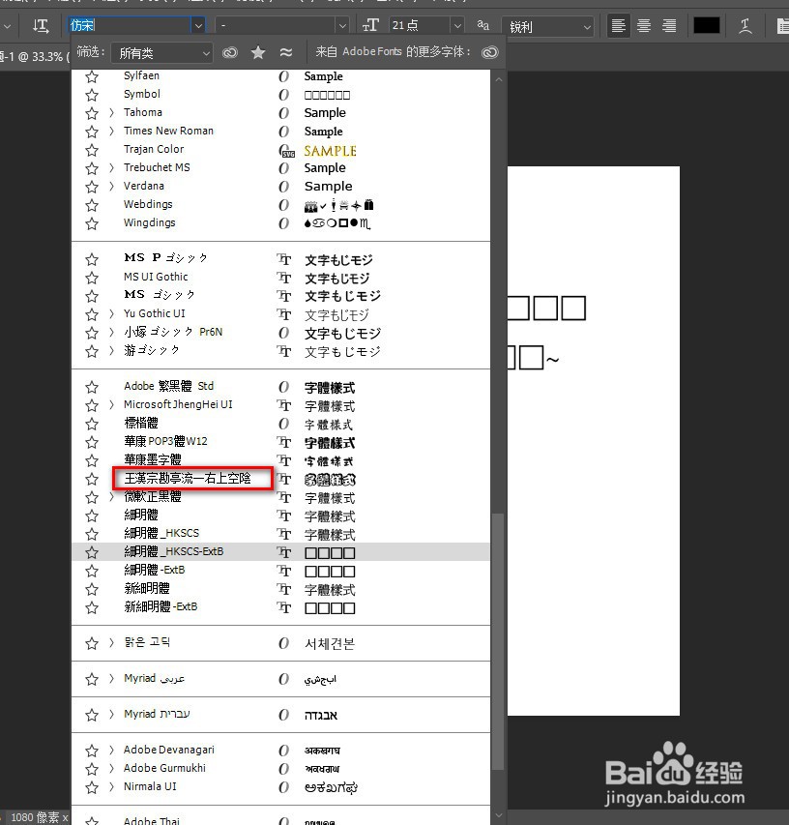Star the 標楷體 font
This screenshot has height=825, width=789.
92,424
